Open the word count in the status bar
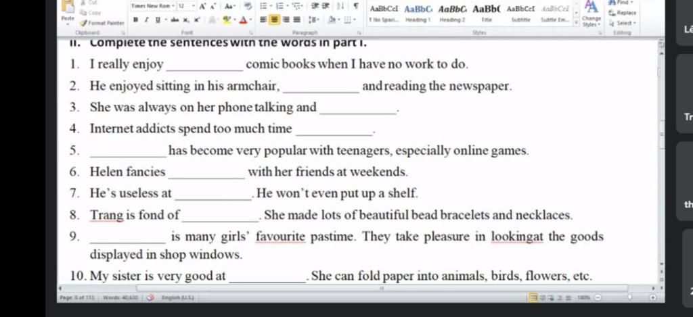Image resolution: width=693 pixels, height=317 pixels. click(120, 297)
